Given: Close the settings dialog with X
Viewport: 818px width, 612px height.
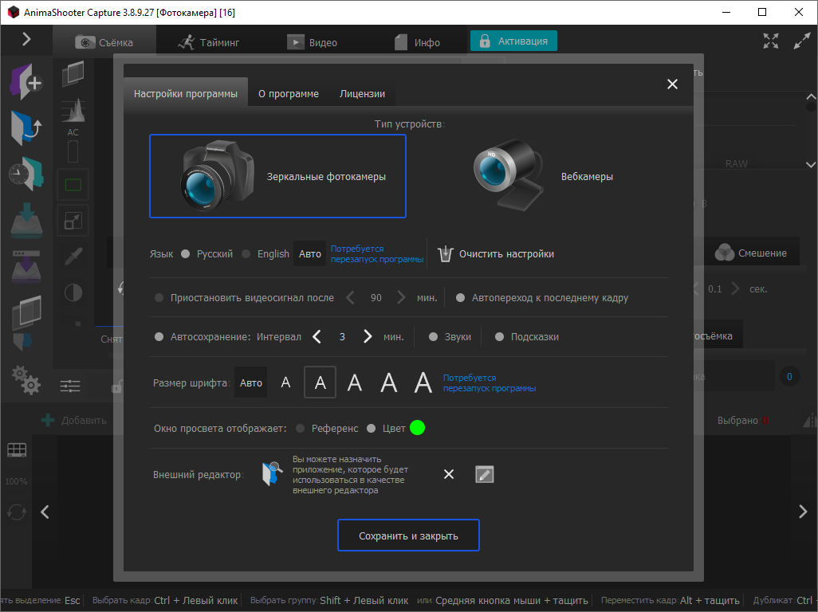Looking at the screenshot, I should coord(672,84).
